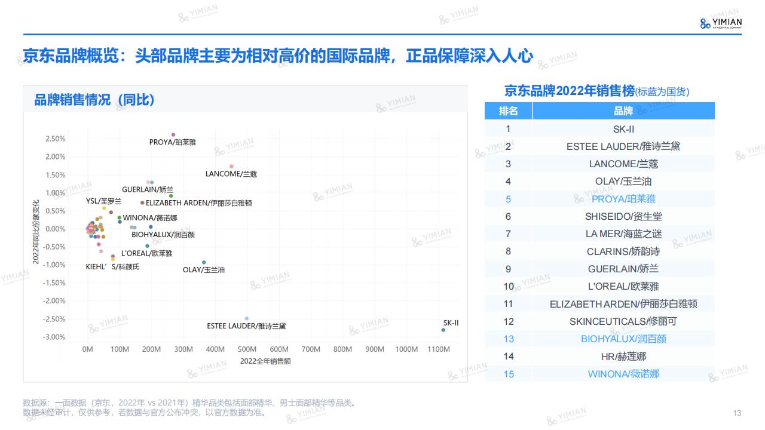The image size is (765, 430).
Task: Click LA MER/海蓝之谜 table row
Action: 599,234
